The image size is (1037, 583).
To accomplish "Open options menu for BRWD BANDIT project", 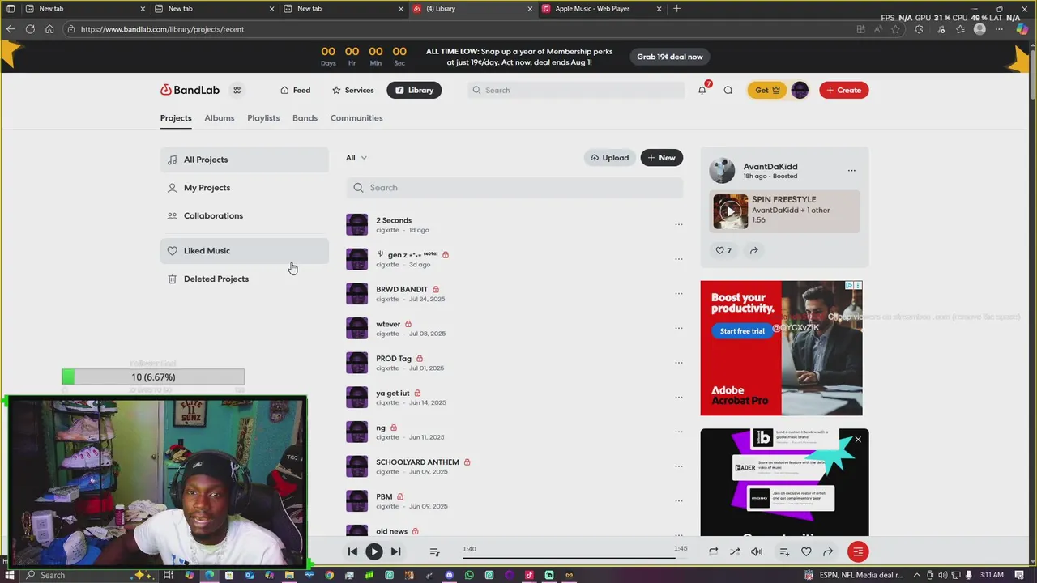I will click(679, 293).
